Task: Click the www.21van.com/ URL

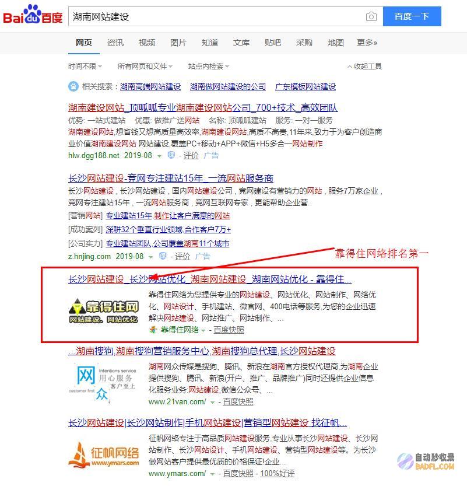Action: coord(177,401)
